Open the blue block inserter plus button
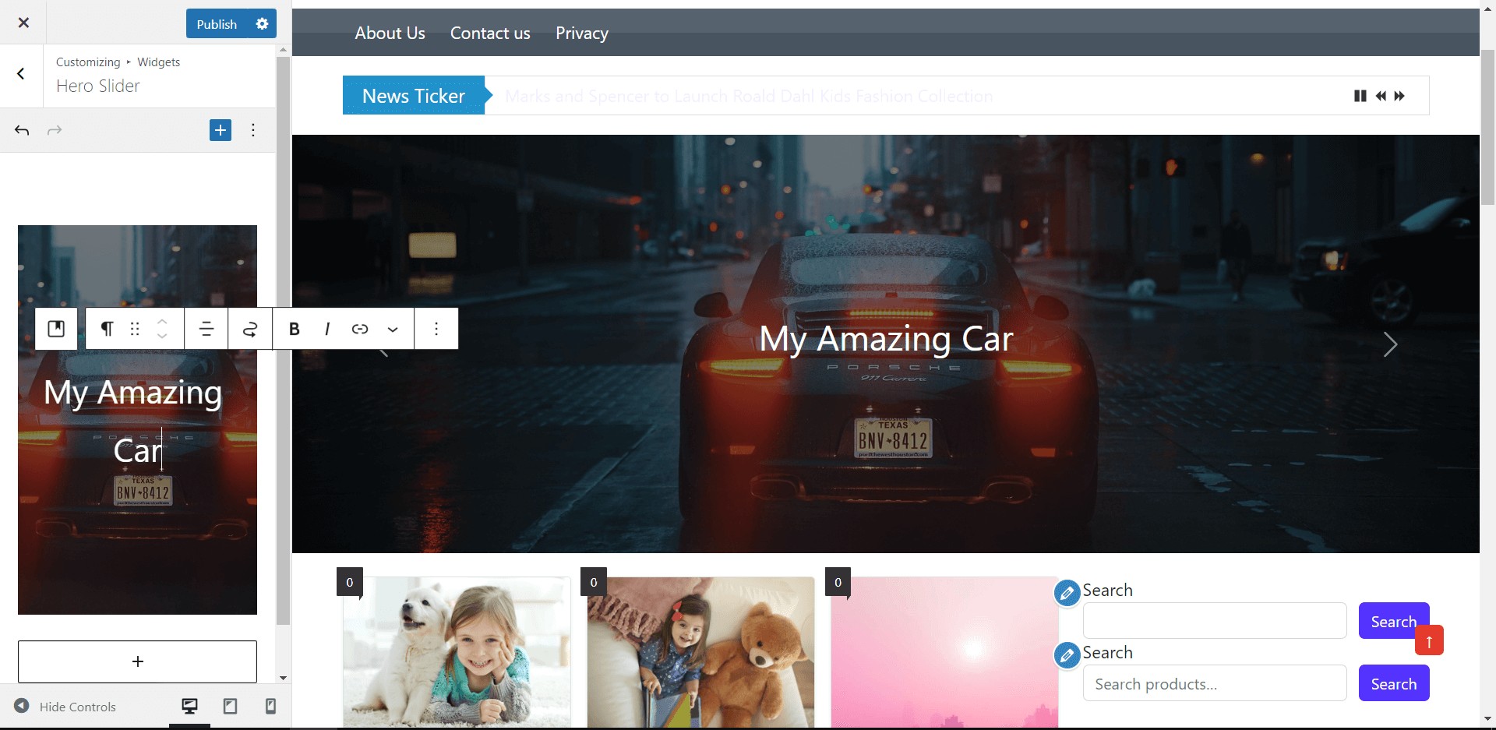 tap(221, 130)
